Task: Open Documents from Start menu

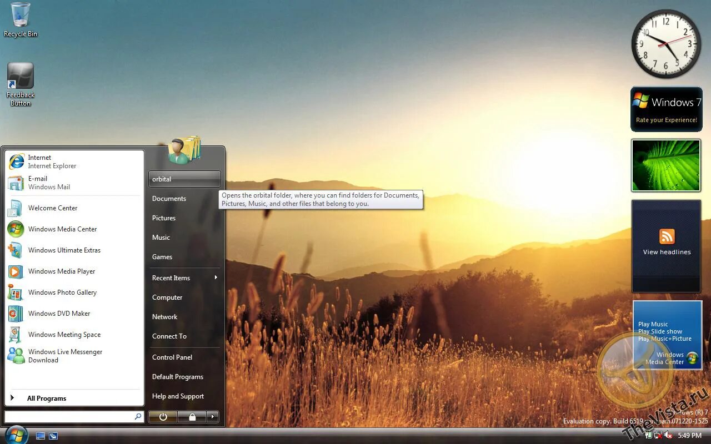Action: [x=185, y=199]
